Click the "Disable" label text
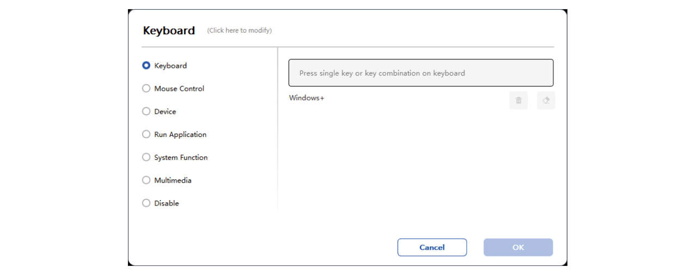The width and height of the screenshot is (696, 274). [167, 203]
